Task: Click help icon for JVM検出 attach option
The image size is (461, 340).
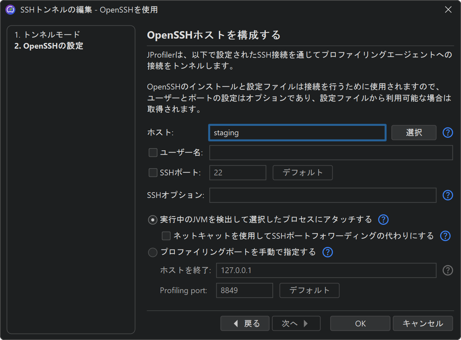Action: tap(383, 219)
